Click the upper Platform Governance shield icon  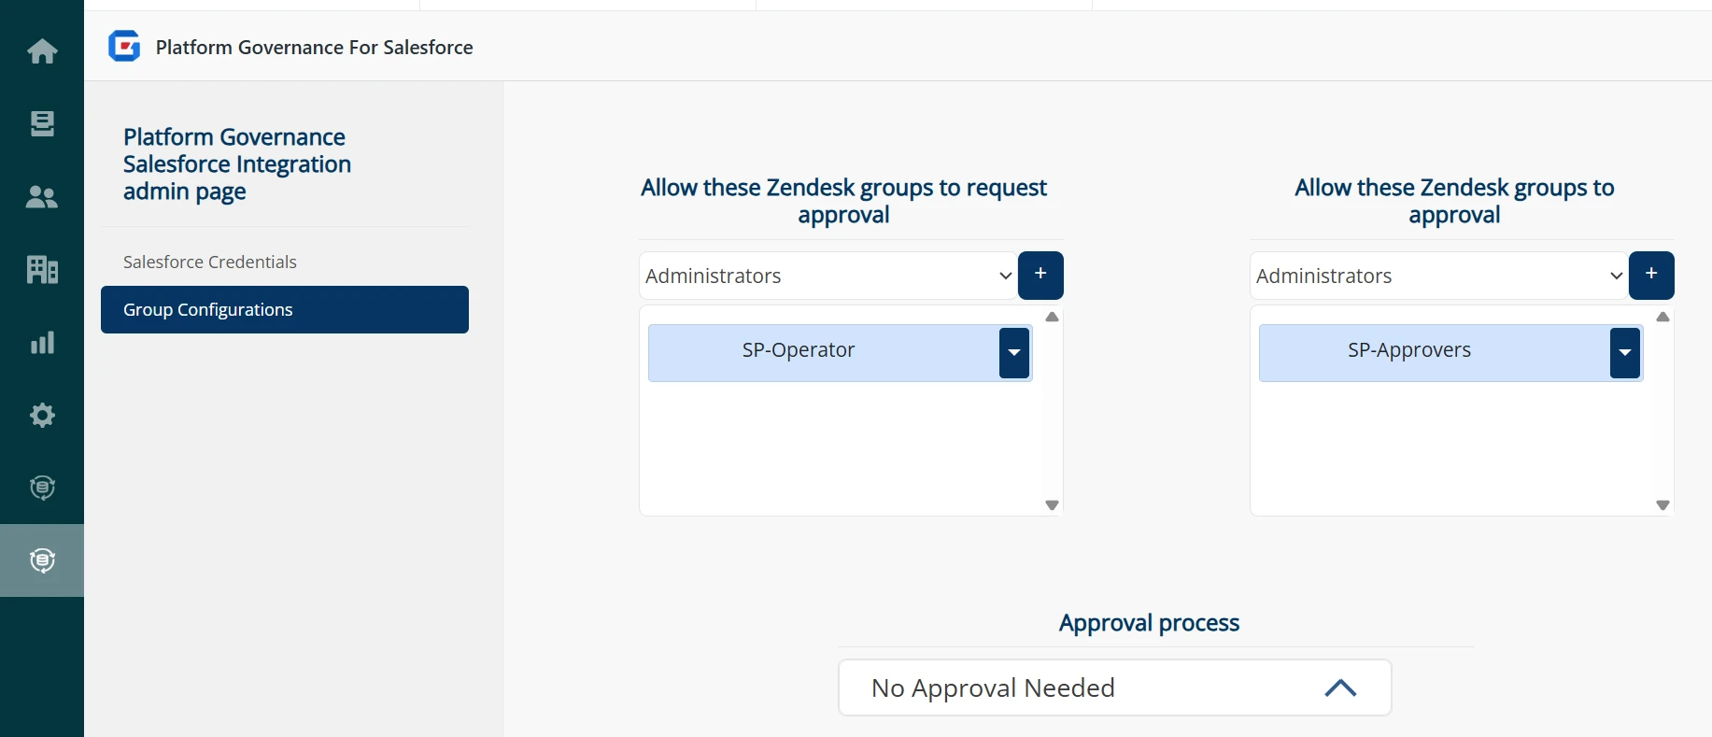42,488
